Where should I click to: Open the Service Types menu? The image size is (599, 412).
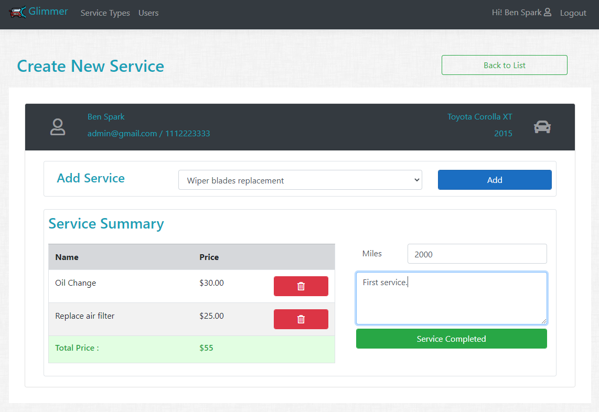pos(105,13)
